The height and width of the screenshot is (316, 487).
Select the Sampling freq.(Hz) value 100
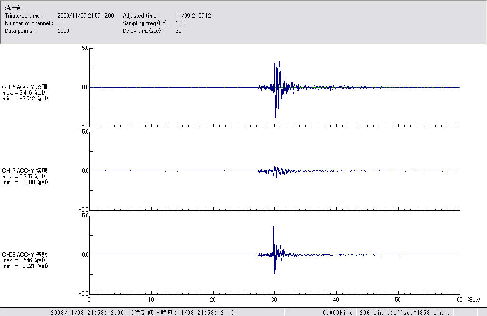179,23
